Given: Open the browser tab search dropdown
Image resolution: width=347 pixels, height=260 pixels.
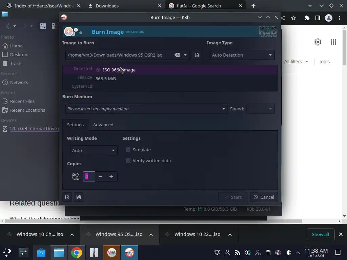Looking at the screenshot, I should point(310,6).
